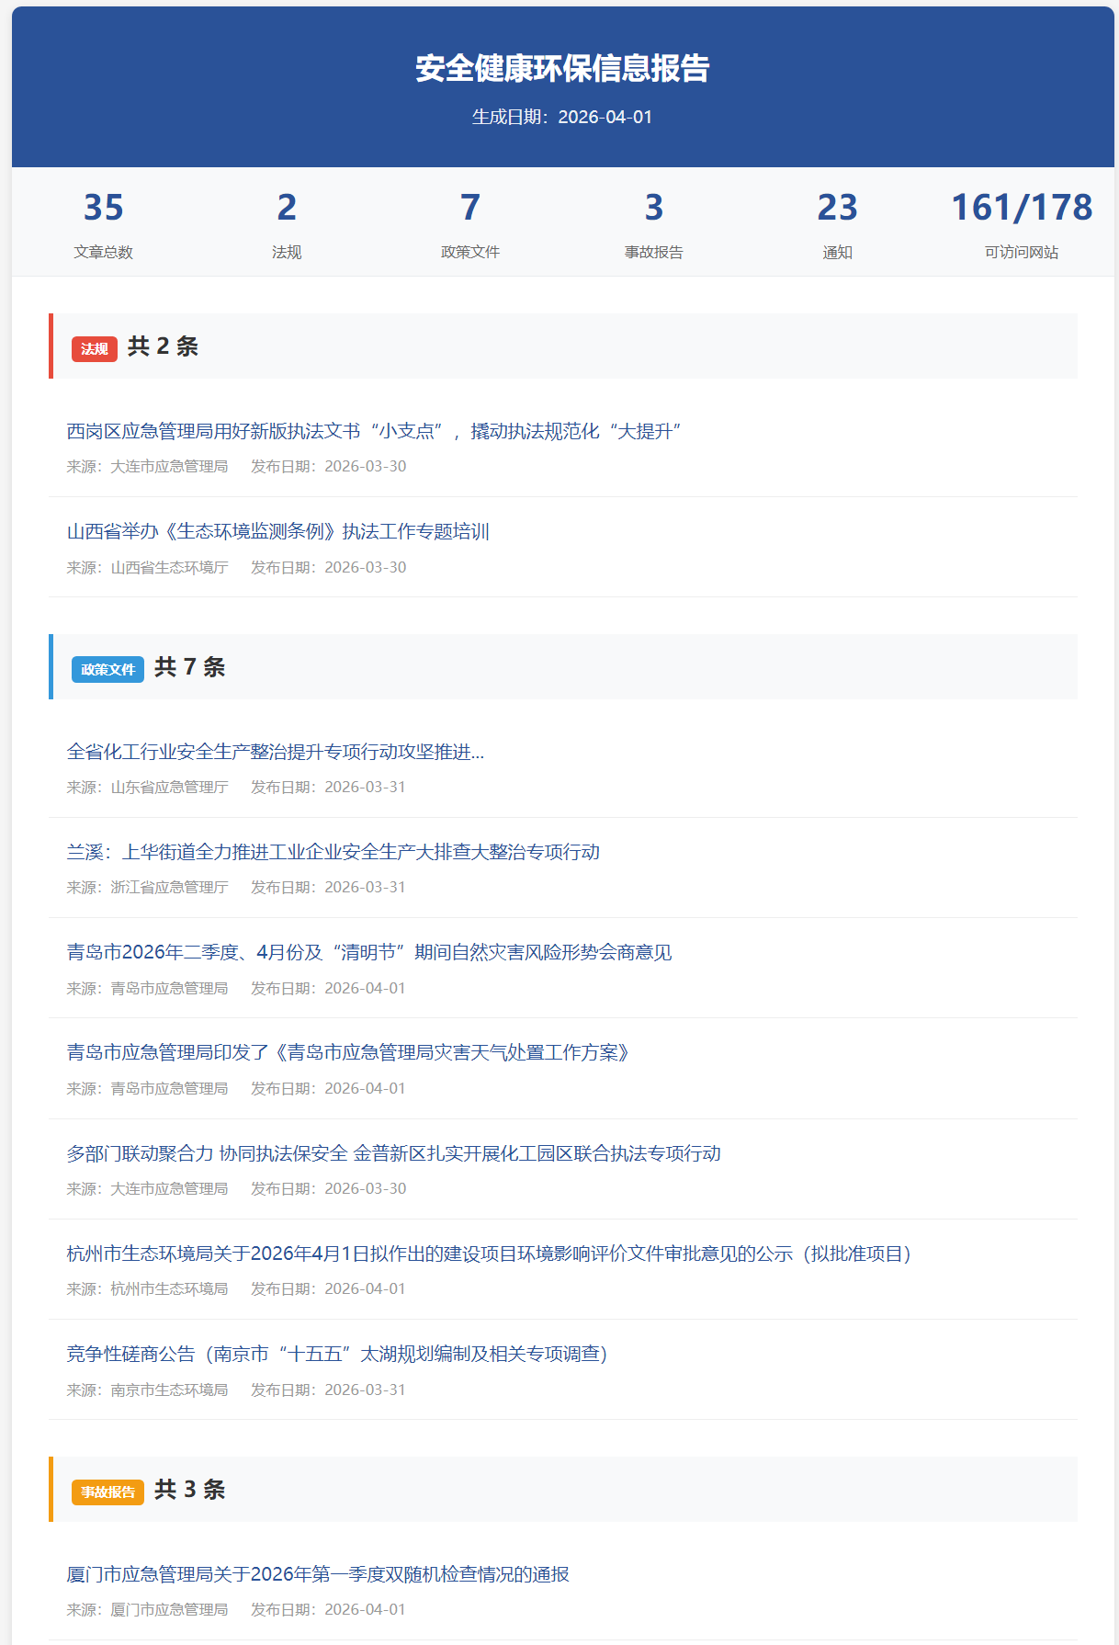The width and height of the screenshot is (1119, 1645).
Task: Open 青岛市2026年二季度 自然灾害风险形势 article
Action: coord(368,952)
